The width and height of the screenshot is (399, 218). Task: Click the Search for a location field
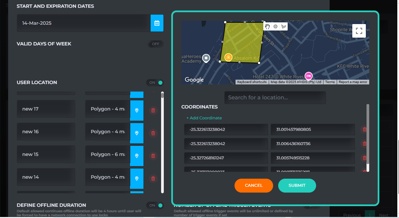pos(275,97)
